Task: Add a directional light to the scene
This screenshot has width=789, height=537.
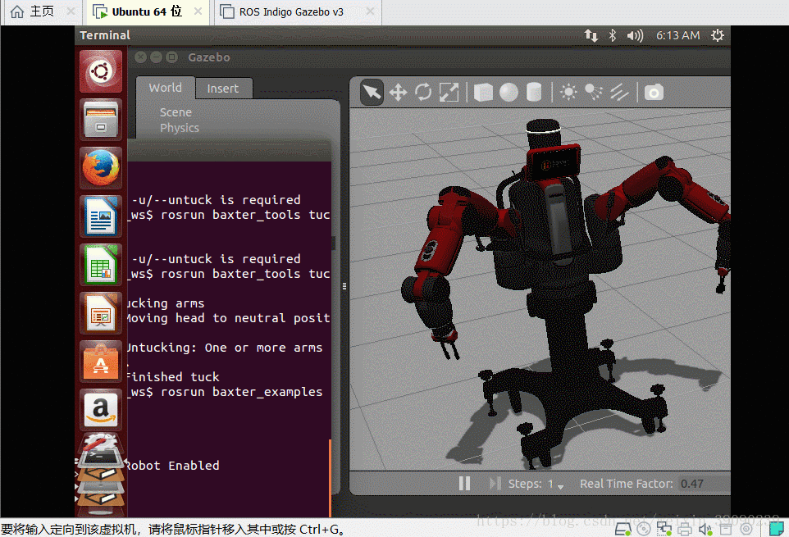Action: coord(619,92)
